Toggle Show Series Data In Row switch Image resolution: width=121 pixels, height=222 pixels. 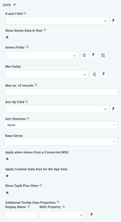[8, 37]
